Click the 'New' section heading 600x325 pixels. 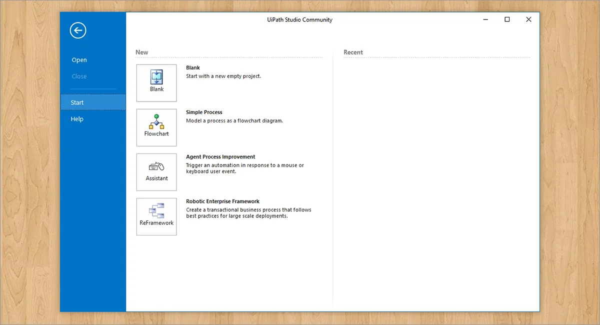[142, 52]
